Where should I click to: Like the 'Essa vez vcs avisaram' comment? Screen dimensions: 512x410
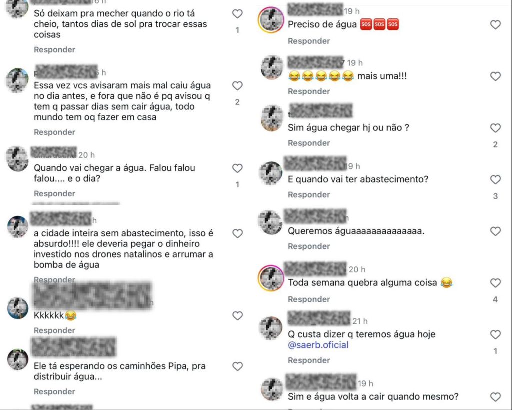(x=237, y=86)
